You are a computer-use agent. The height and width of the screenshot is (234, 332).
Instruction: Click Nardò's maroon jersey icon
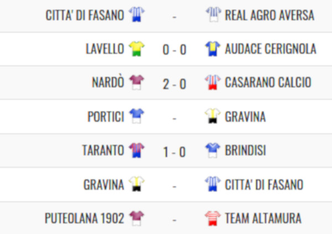(x=137, y=82)
